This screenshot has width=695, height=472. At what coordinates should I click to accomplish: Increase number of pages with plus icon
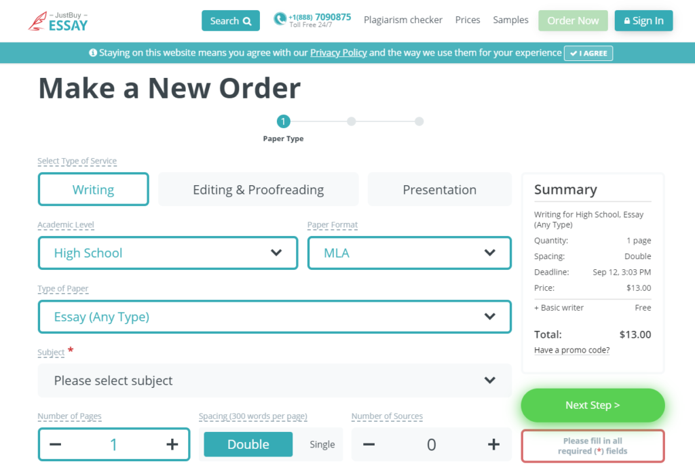(172, 444)
